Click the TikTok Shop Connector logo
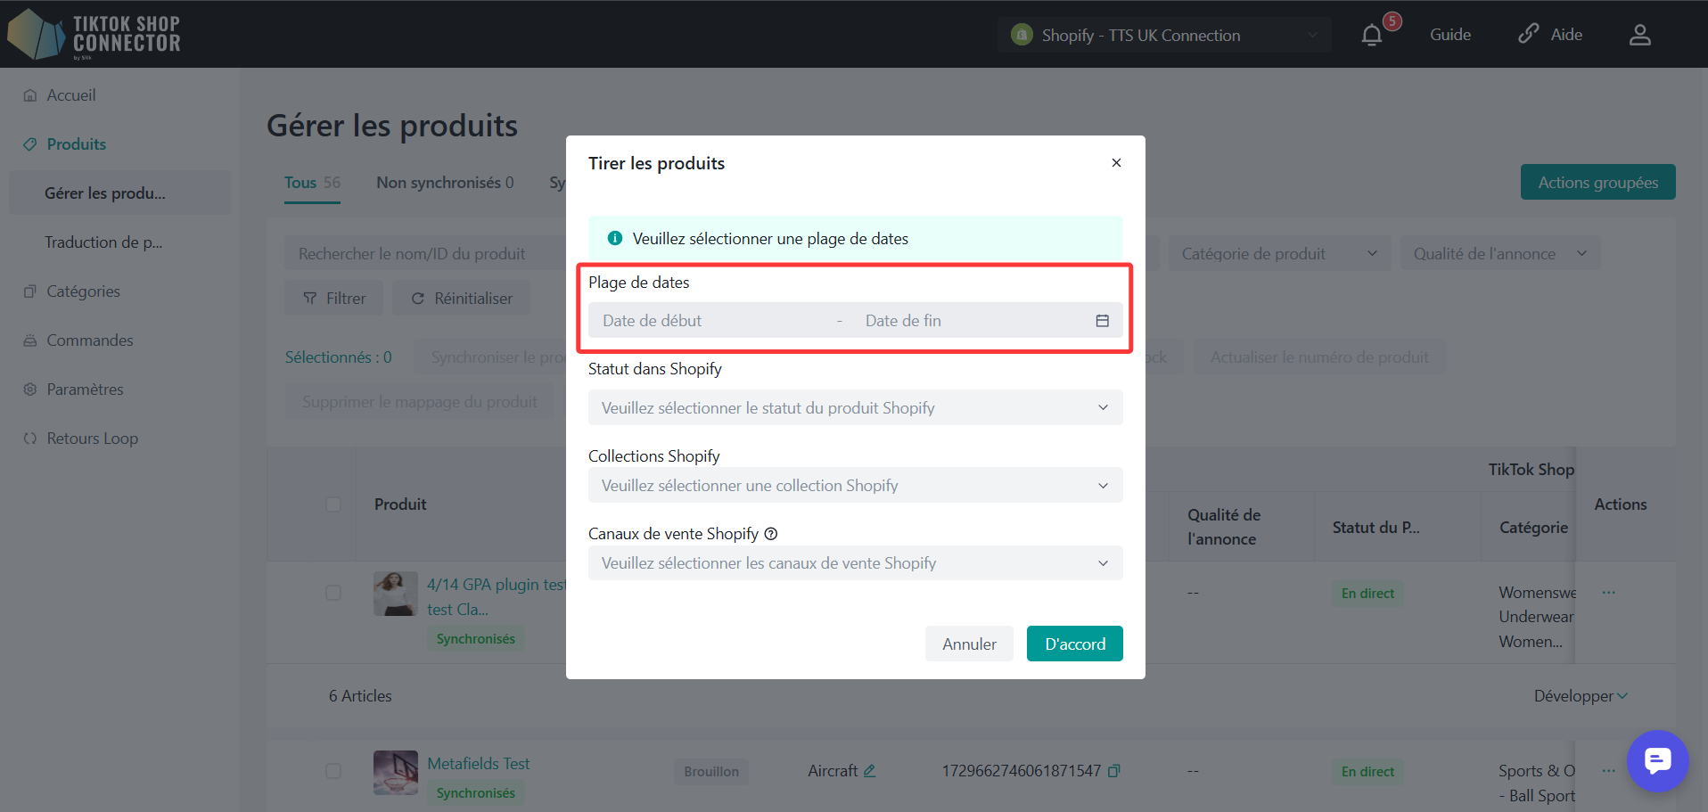Image resolution: width=1708 pixels, height=812 pixels. click(x=94, y=35)
